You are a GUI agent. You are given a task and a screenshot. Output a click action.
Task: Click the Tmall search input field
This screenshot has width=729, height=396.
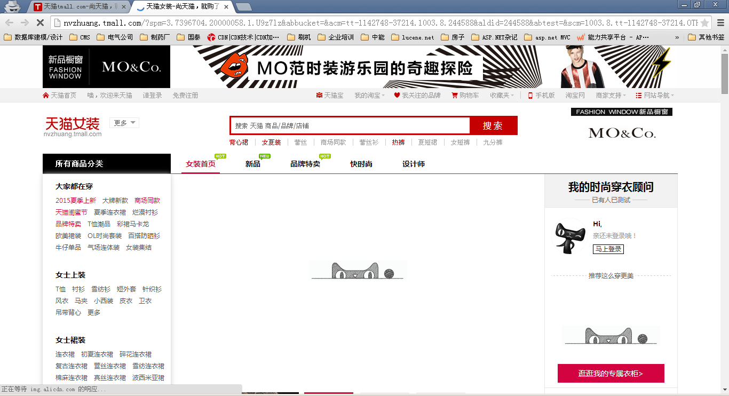(x=350, y=125)
